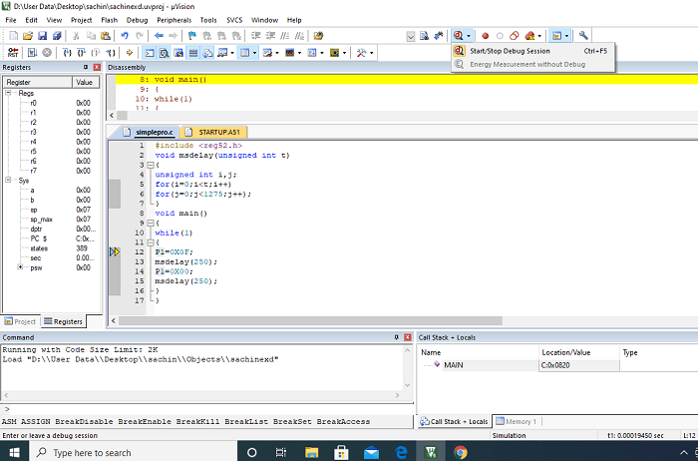This screenshot has width=698, height=461.
Task: Switch to the Memory 1 tab
Action: 517,421
